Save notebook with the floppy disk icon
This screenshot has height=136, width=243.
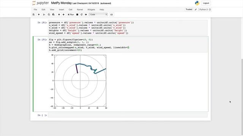point(33,14)
